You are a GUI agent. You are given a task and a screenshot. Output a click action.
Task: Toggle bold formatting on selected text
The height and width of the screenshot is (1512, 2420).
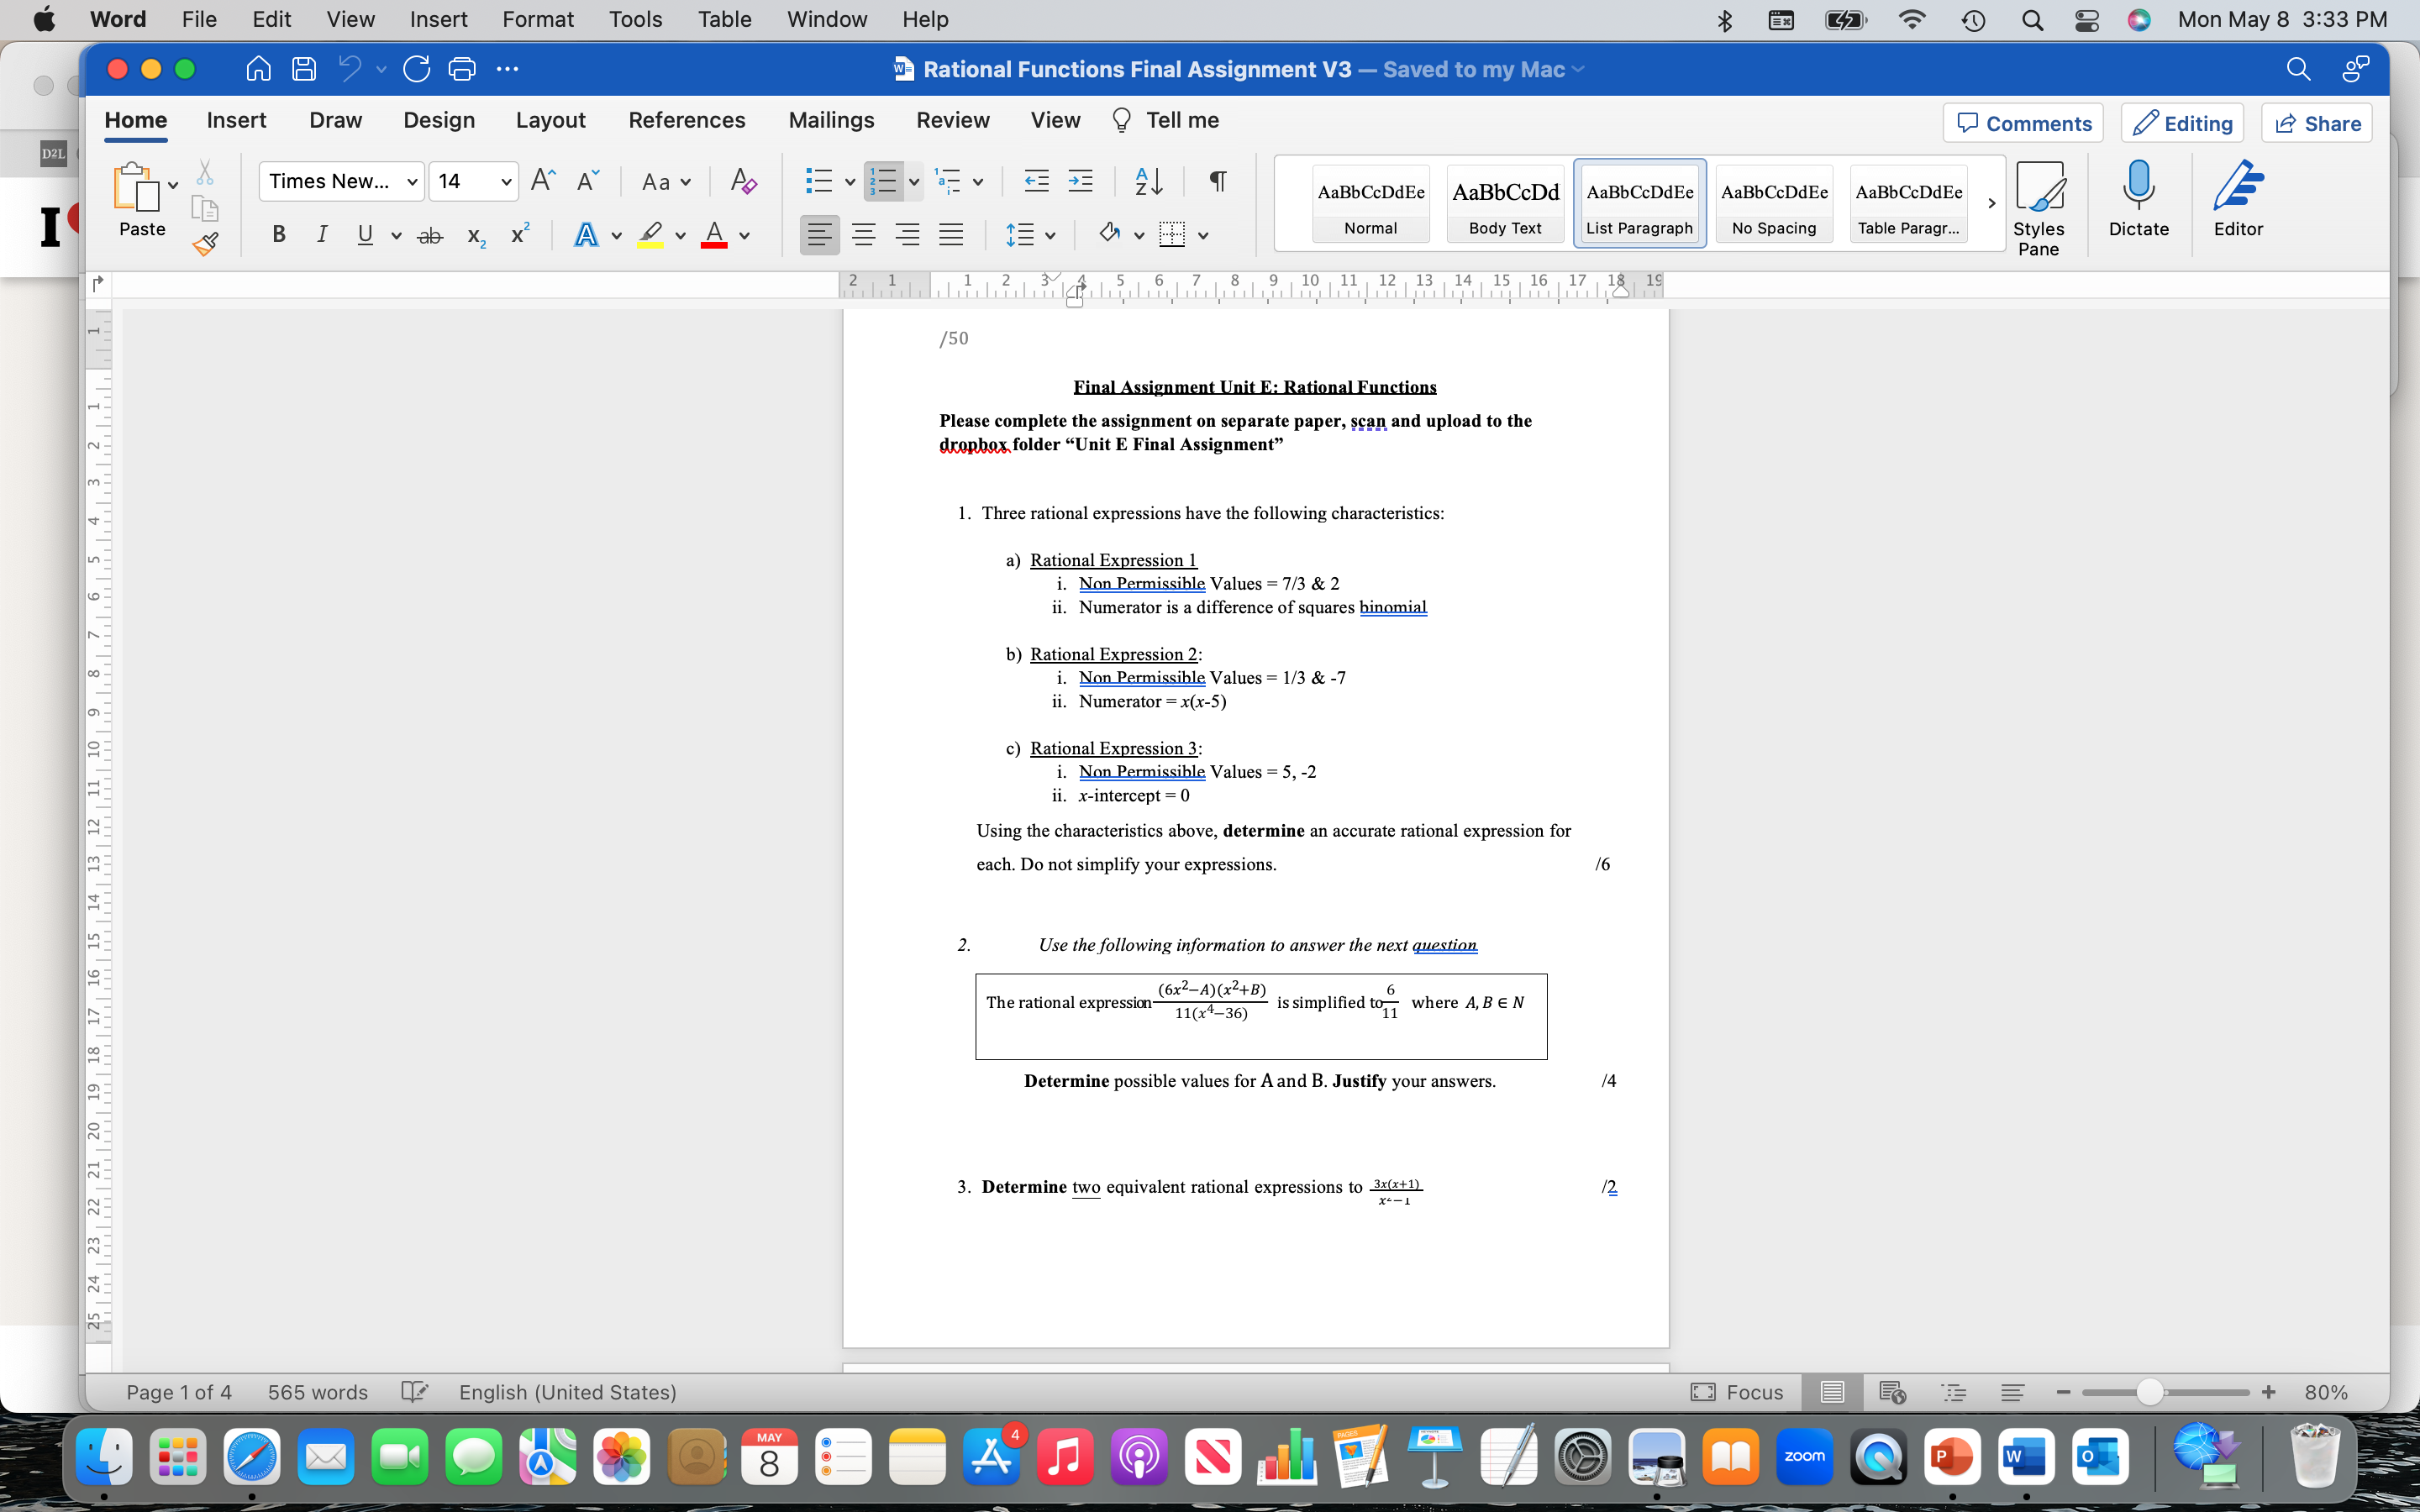(x=278, y=234)
